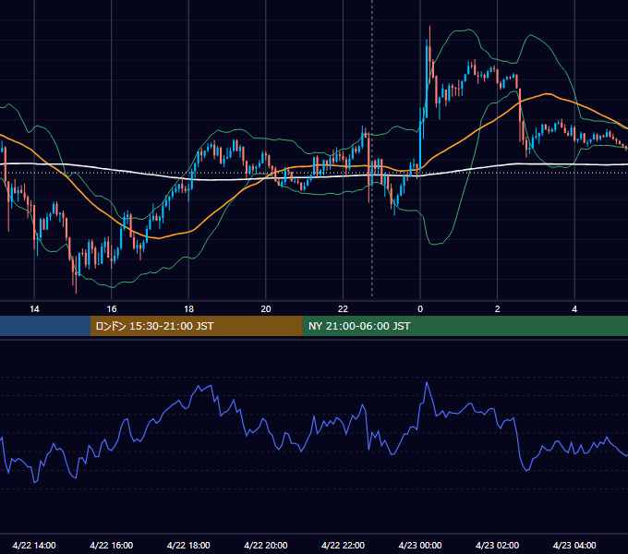
Task: Click the 4/23 00:00 date label
Action: [420, 545]
